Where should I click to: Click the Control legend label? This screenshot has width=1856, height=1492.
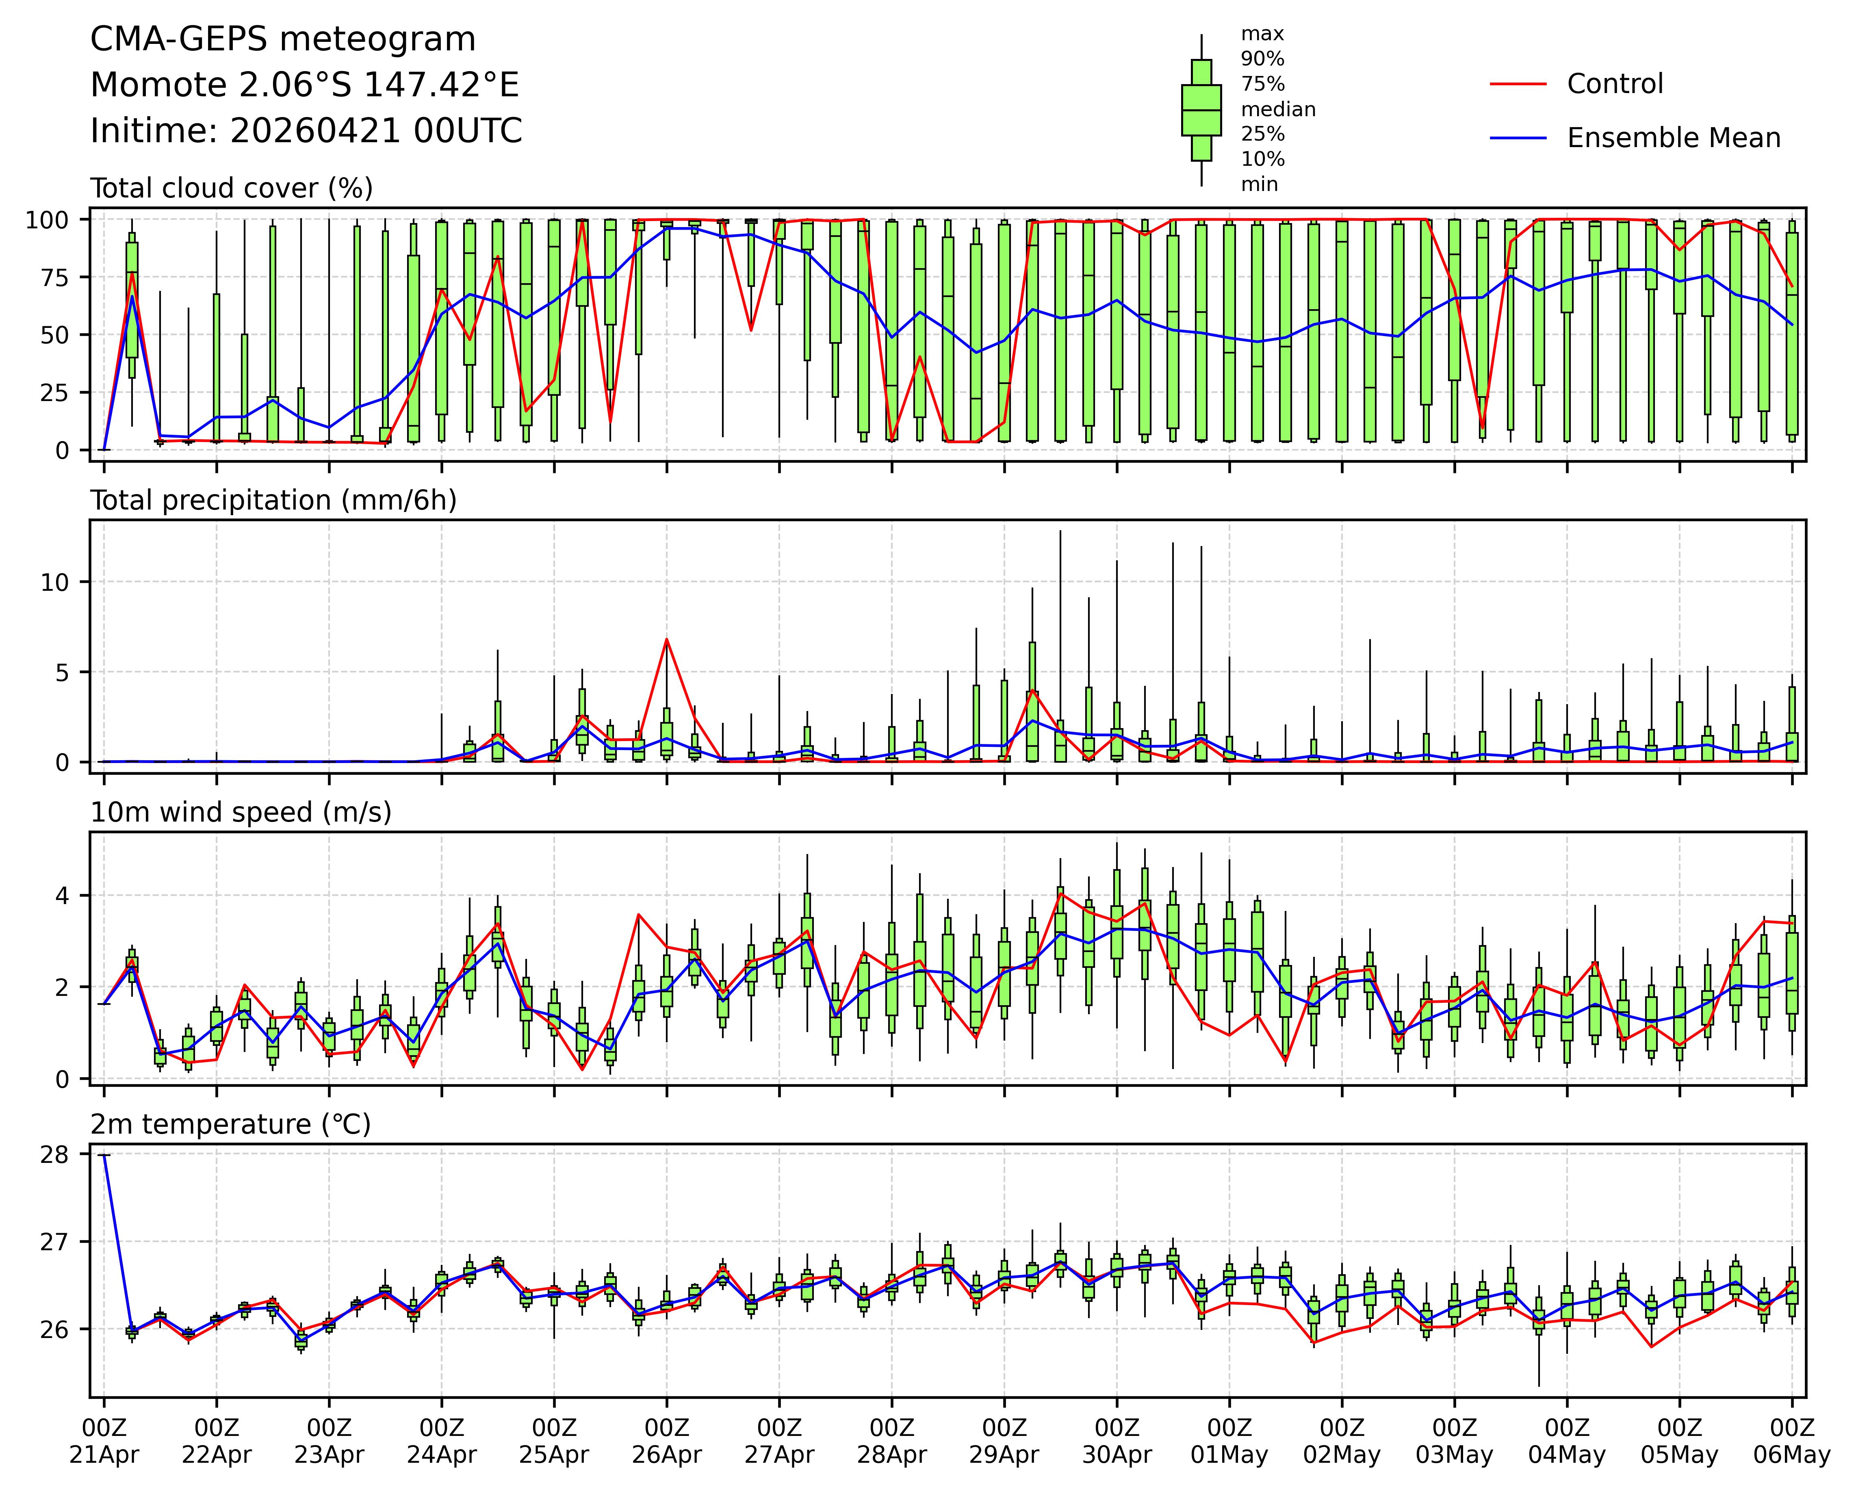coord(1615,85)
